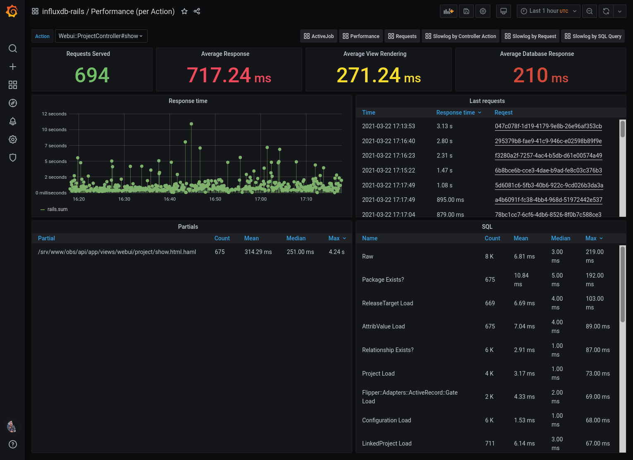This screenshot has height=460, width=633.
Task: Open the Explore compass icon
Action: pos(13,103)
